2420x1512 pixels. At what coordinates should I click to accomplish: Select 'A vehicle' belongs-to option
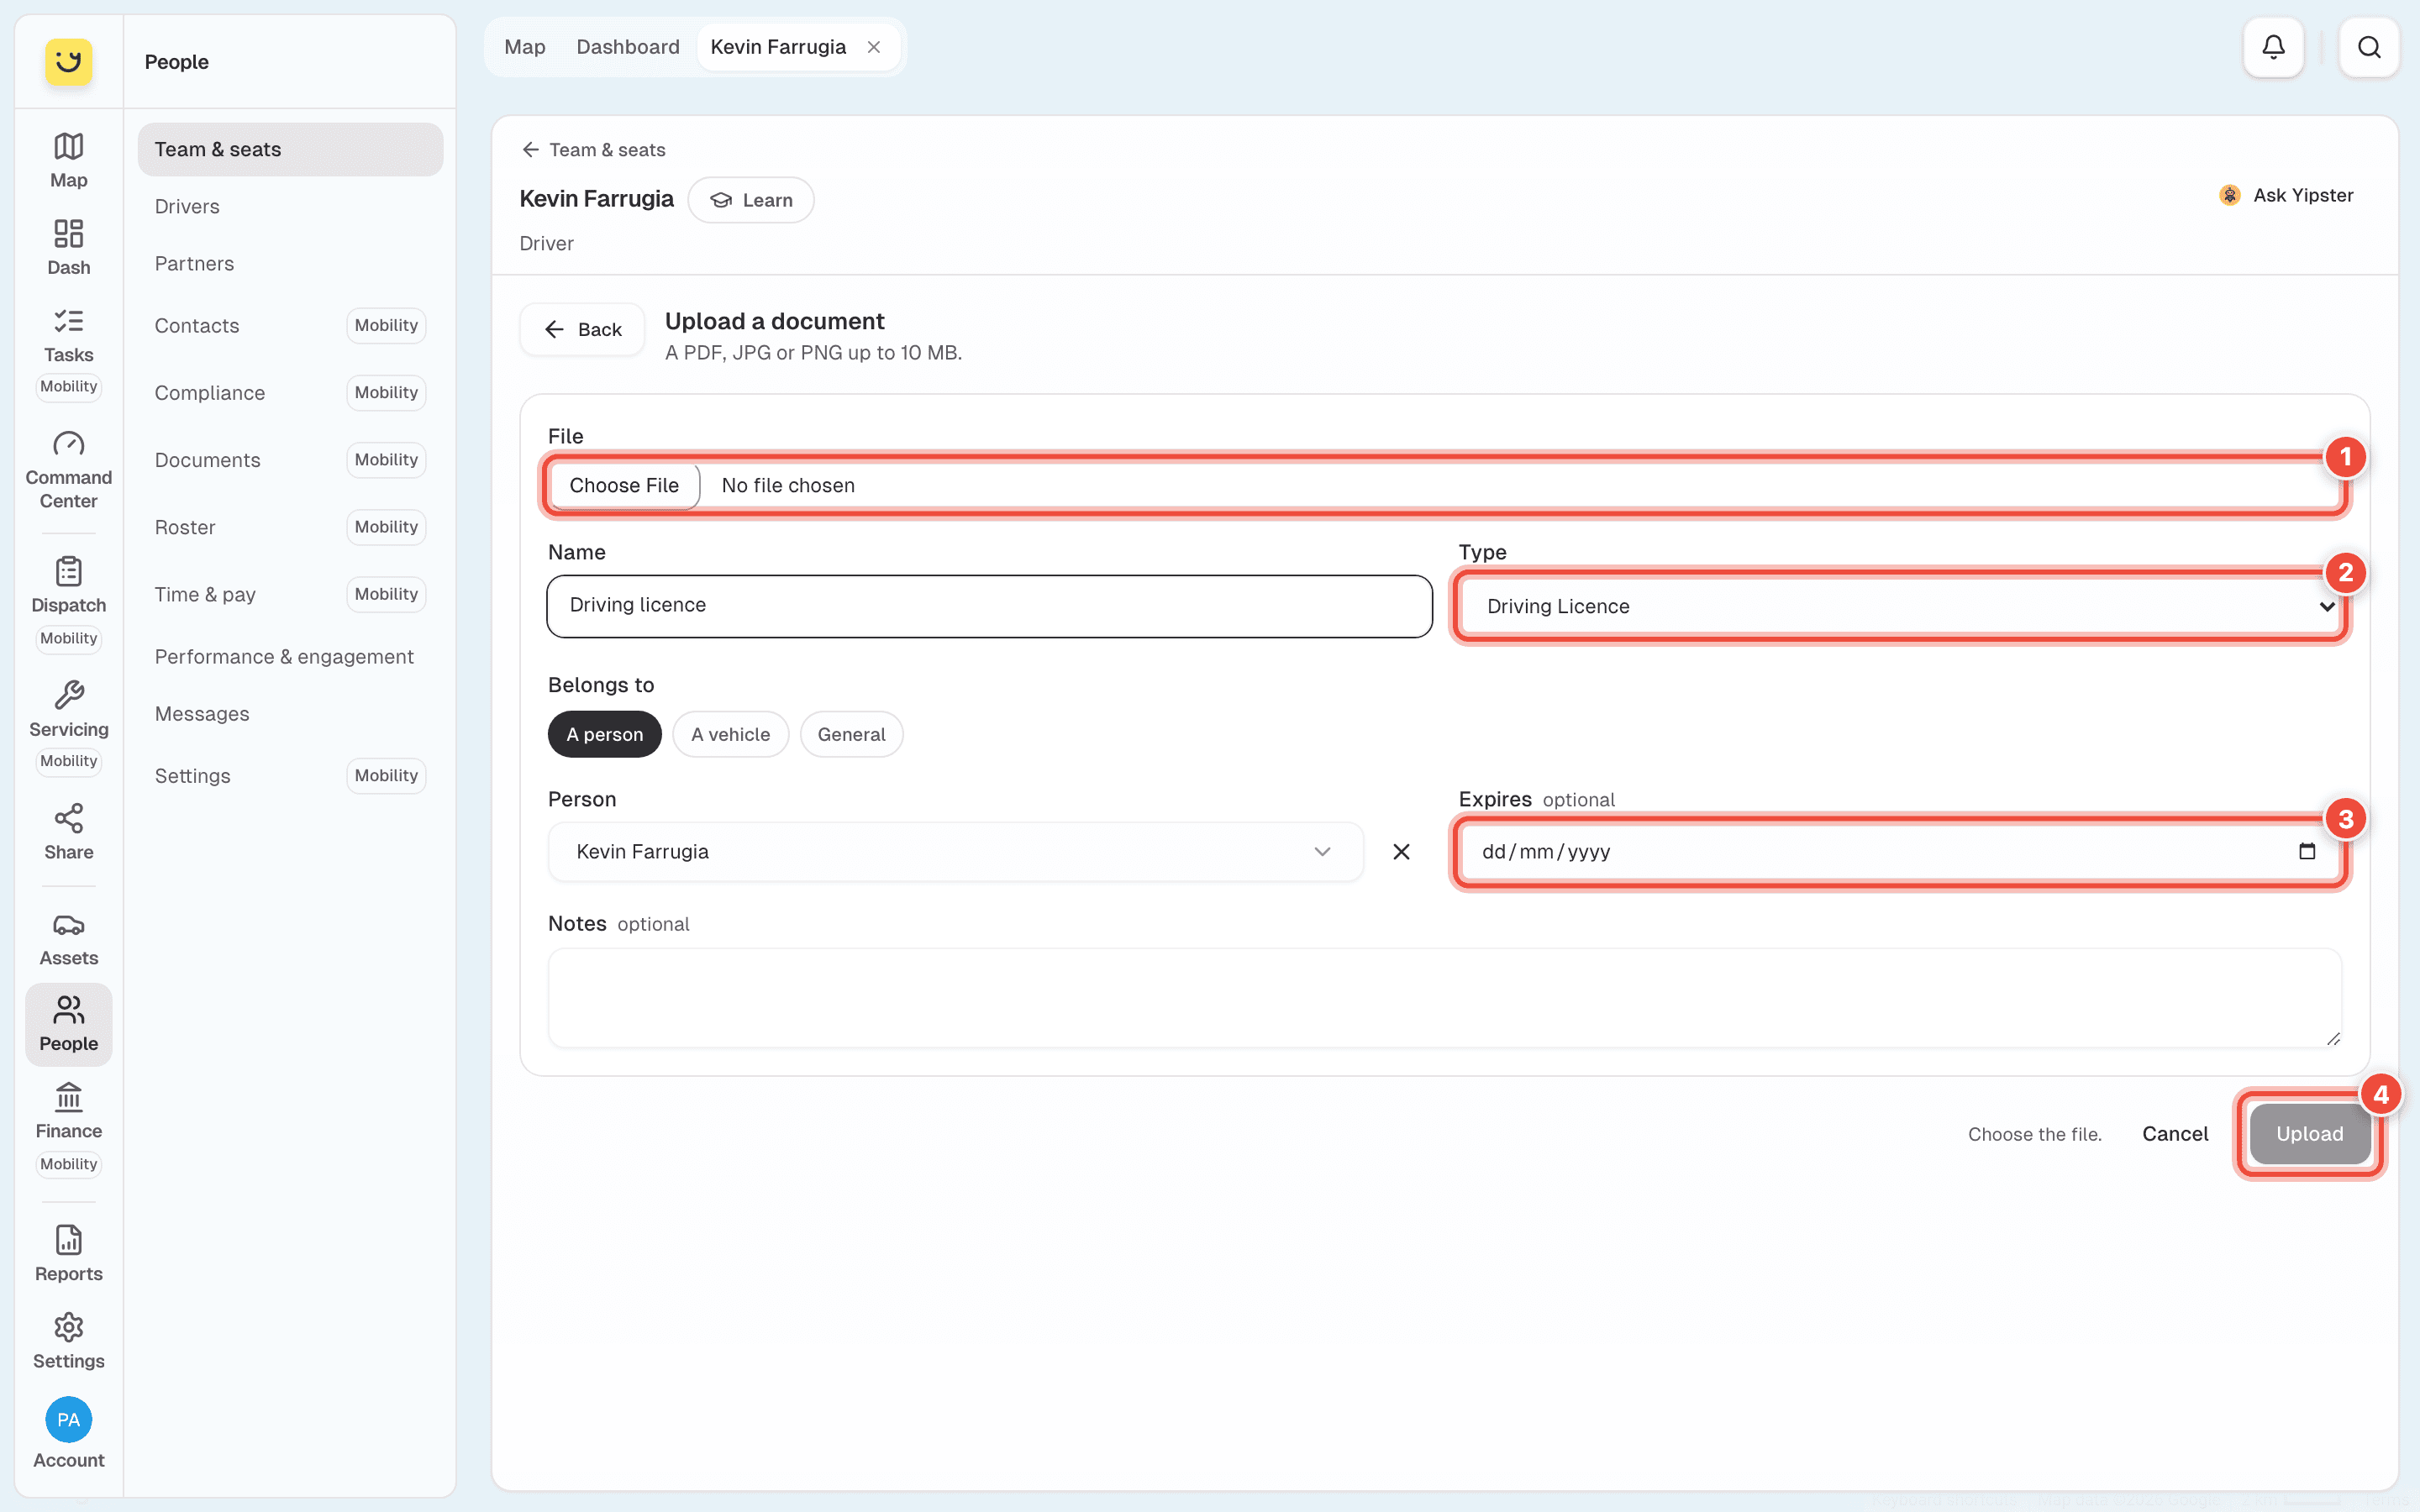tap(730, 734)
